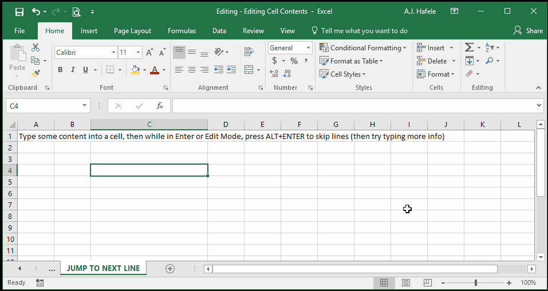Click the Cut scissors icon
This screenshot has height=291, width=548.
[36, 47]
